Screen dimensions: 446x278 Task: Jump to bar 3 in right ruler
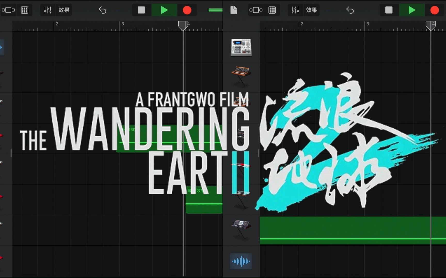tap(367, 24)
